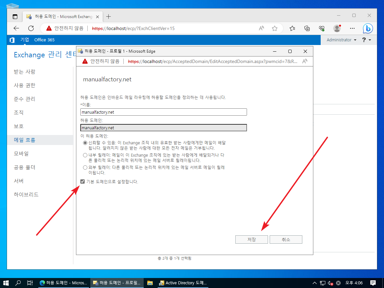
Task: Expand the Administrator account dropdown
Action: tap(341, 40)
